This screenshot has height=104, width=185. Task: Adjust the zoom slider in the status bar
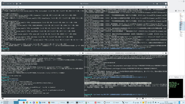point(158,99)
